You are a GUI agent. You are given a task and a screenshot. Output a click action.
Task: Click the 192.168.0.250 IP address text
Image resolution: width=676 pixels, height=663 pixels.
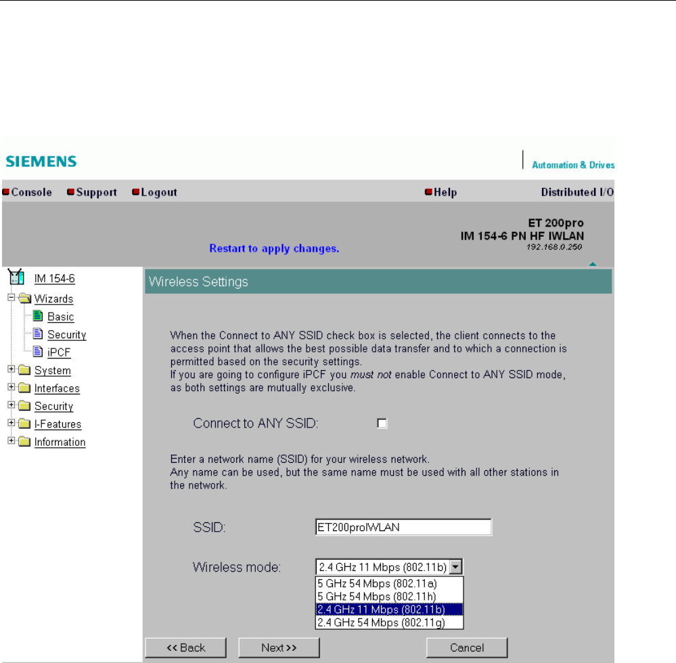tap(554, 247)
